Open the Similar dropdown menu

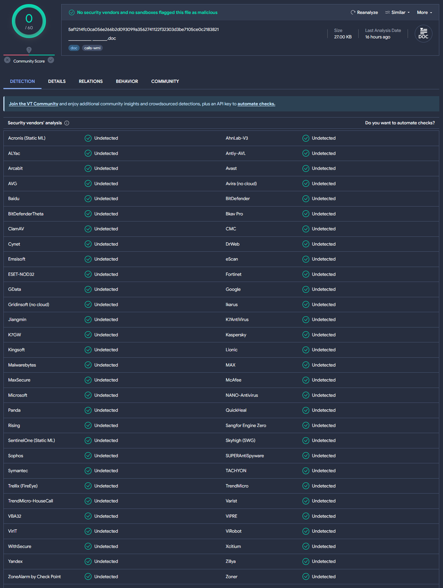(x=397, y=12)
